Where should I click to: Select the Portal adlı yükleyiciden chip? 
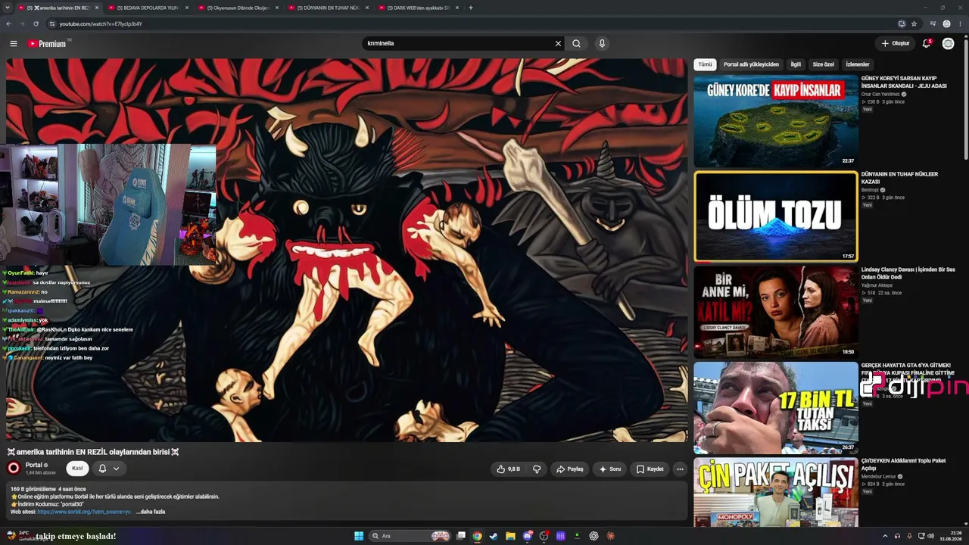point(751,64)
